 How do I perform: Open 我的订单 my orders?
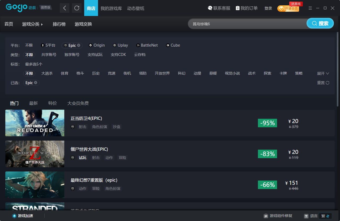[x=247, y=8]
